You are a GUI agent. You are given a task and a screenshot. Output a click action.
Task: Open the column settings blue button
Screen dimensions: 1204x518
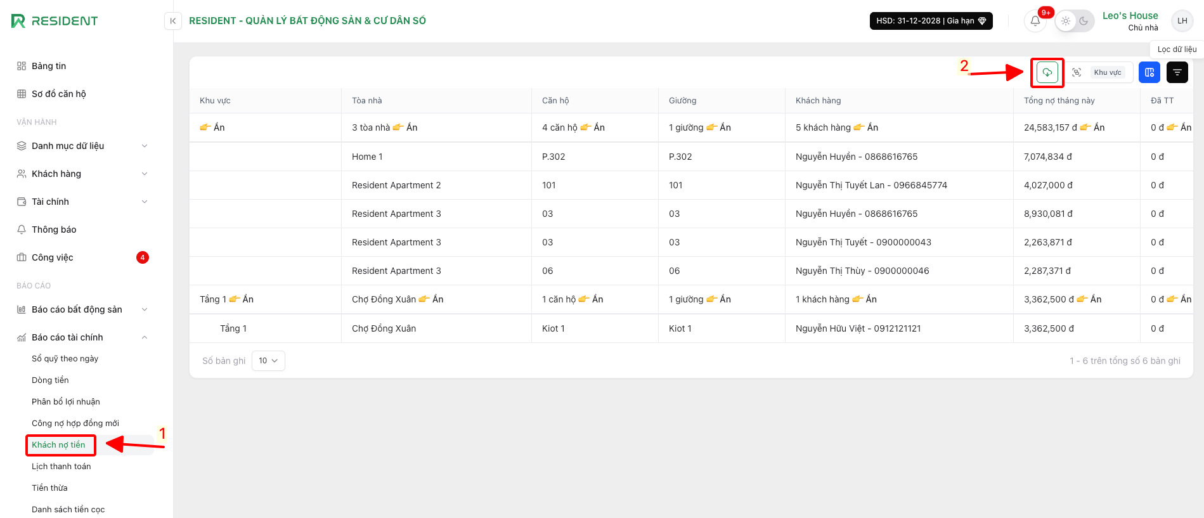[x=1149, y=72]
